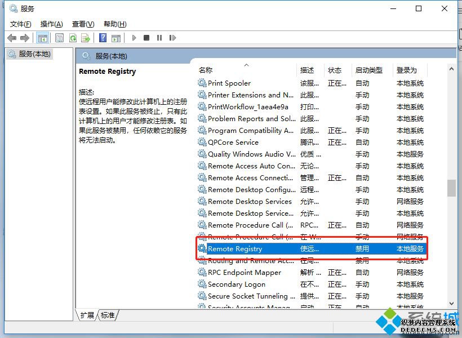The height and width of the screenshot is (338, 462).
Task: Open the 文件(F) menu
Action: pyautogui.click(x=21, y=24)
